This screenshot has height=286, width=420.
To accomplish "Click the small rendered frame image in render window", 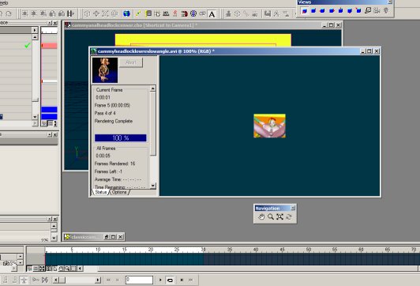I will [x=270, y=126].
